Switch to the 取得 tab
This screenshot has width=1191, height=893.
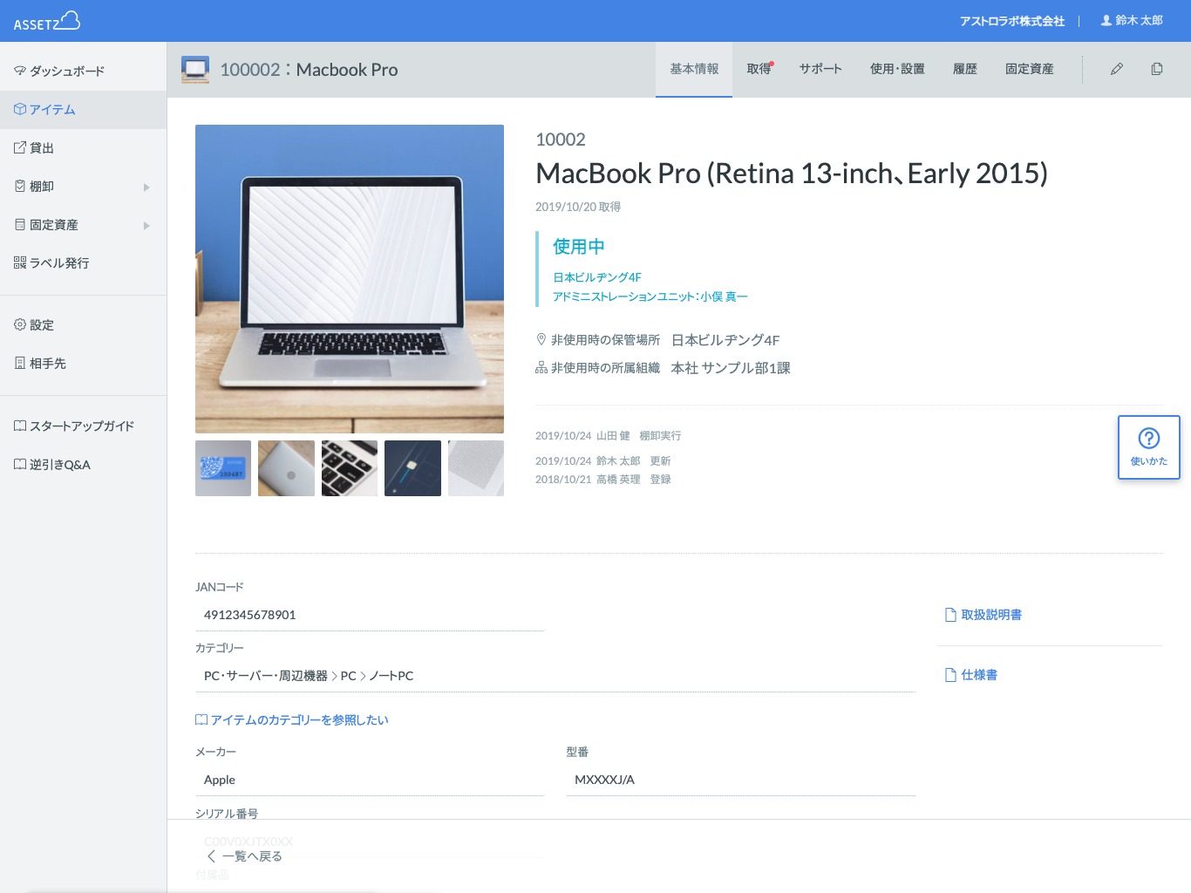click(759, 69)
